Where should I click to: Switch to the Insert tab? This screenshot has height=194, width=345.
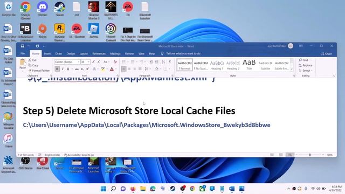tap(47, 54)
